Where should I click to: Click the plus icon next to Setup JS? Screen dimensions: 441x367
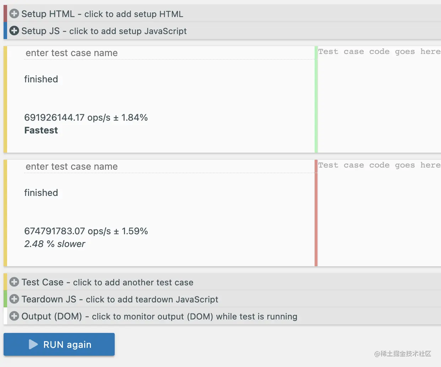point(14,31)
